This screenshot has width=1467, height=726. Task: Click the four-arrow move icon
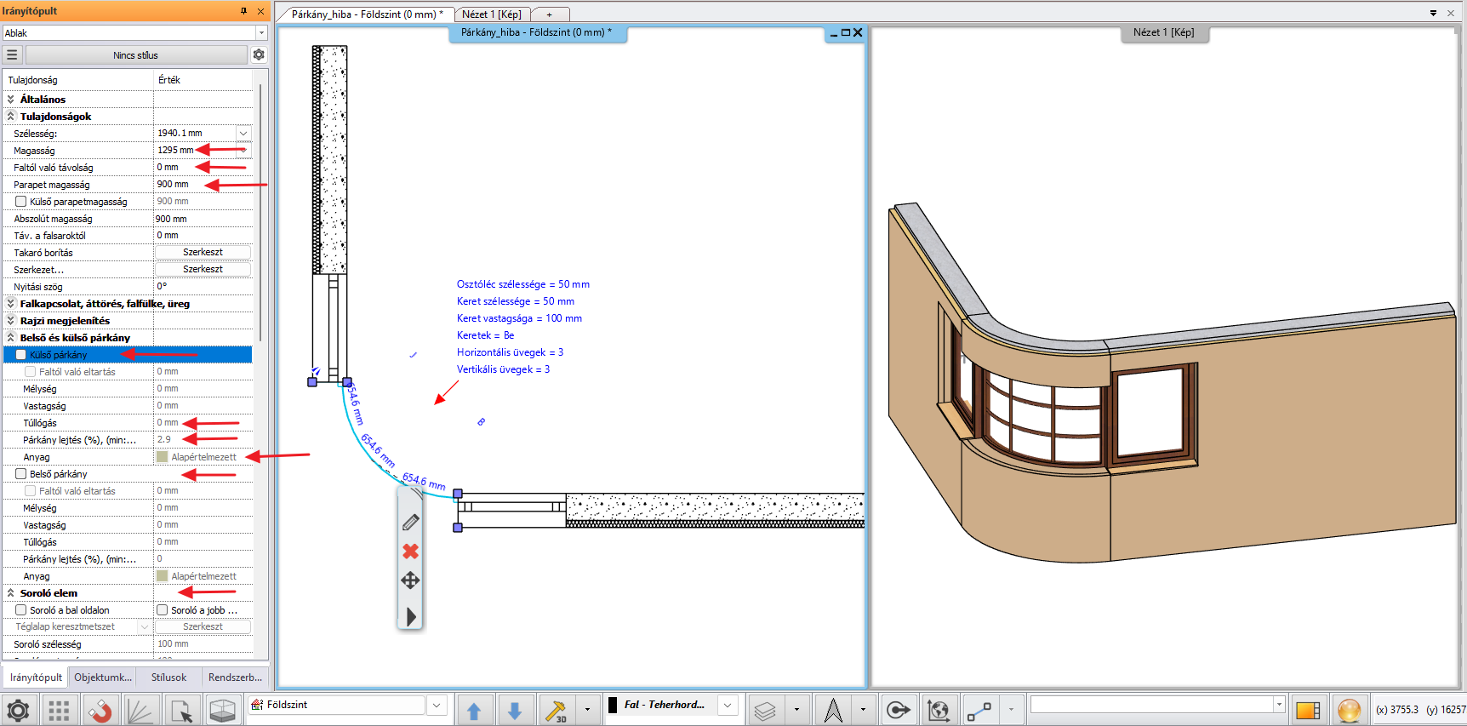[x=410, y=580]
